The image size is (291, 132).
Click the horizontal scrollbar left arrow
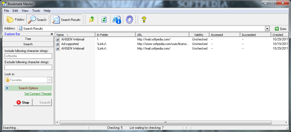[57, 122]
